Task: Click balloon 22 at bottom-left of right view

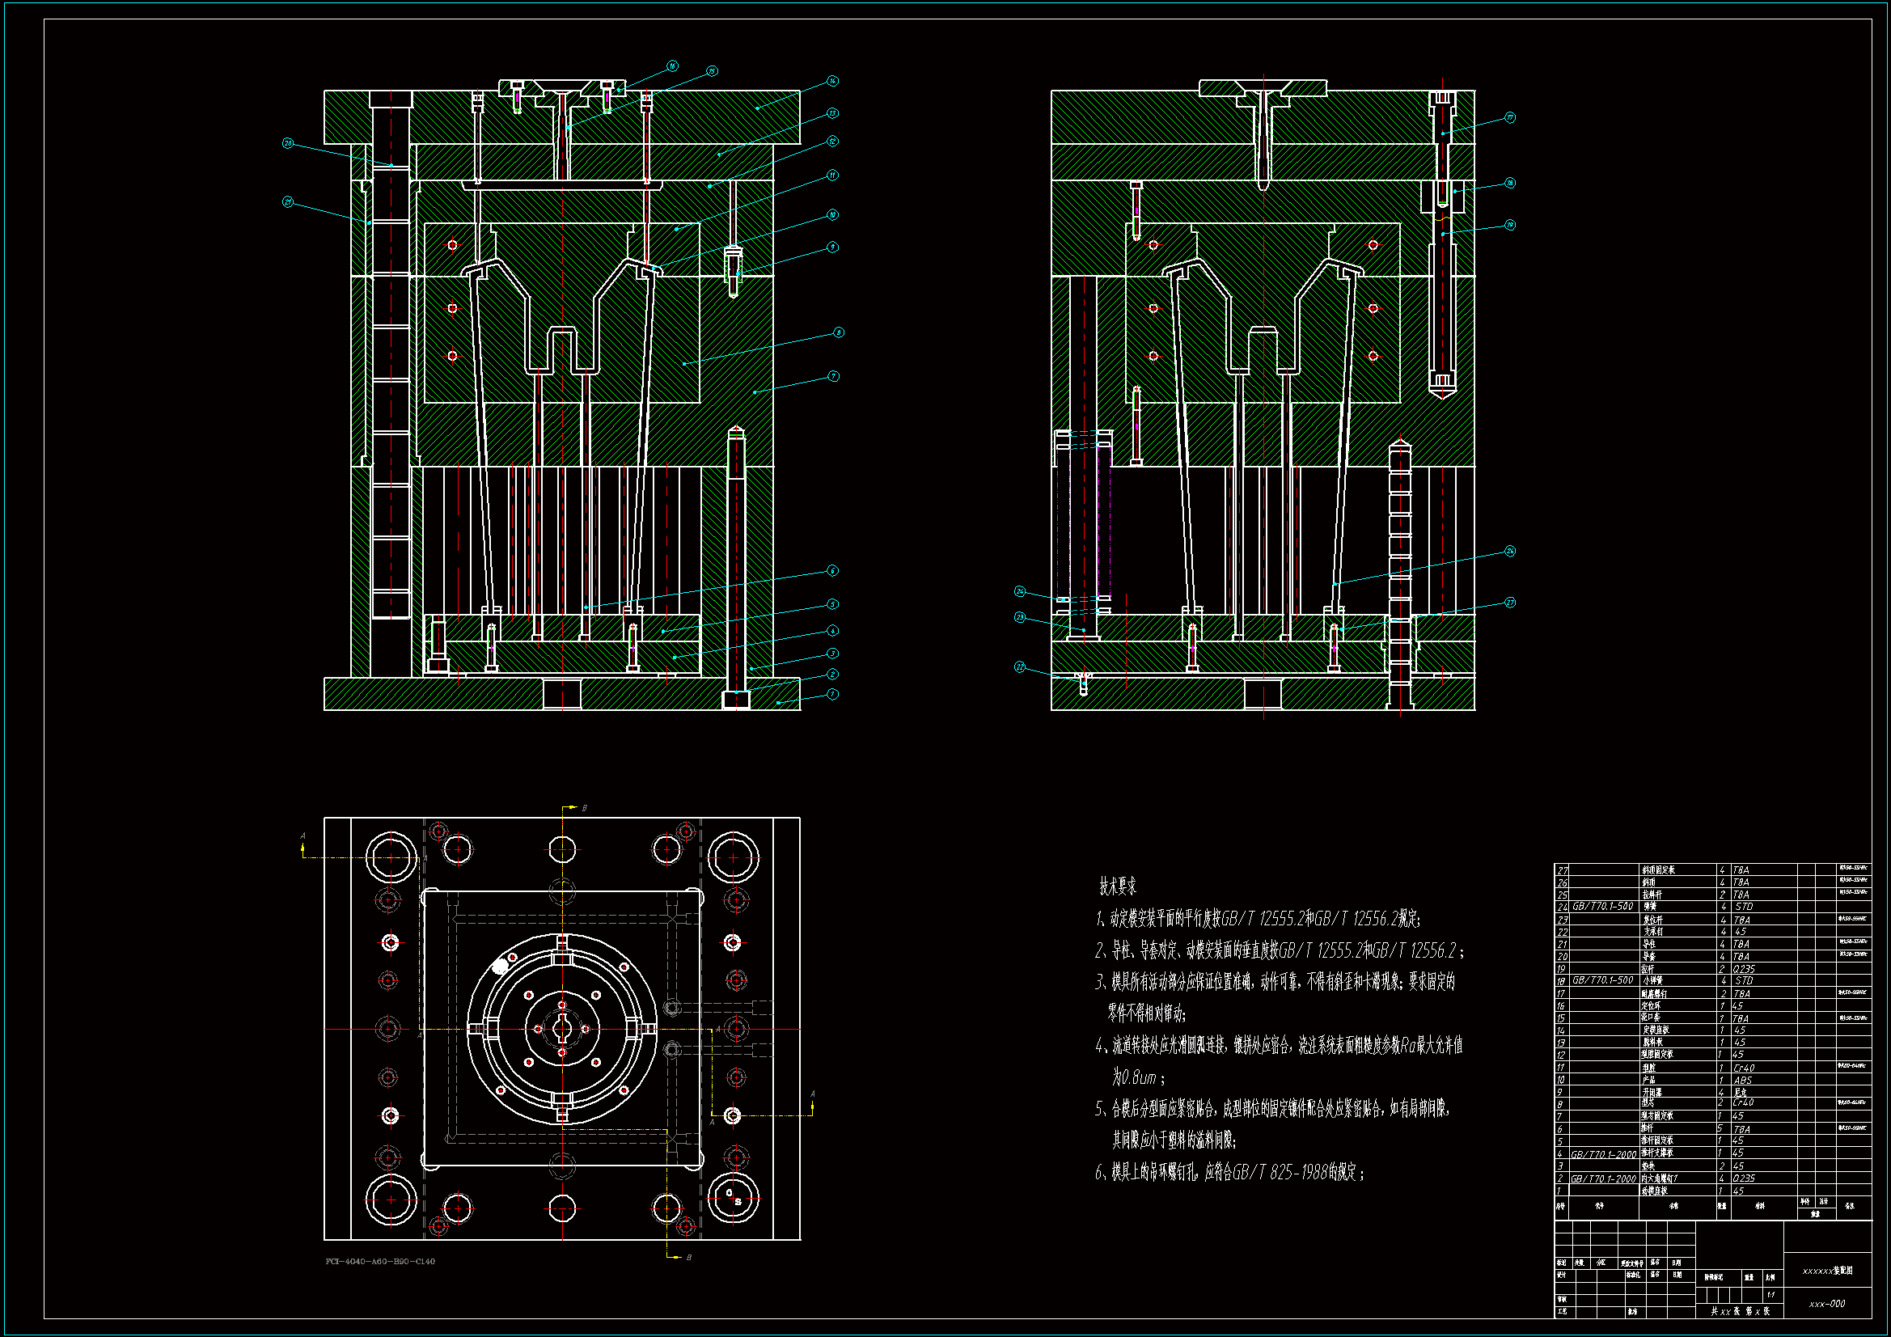Action: coord(1020,666)
